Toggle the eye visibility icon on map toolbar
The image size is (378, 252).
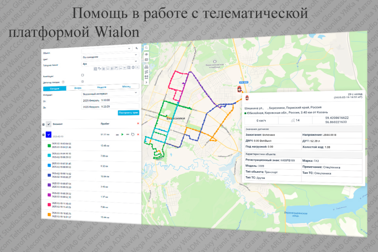pos(146,54)
